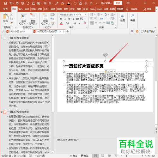This screenshot has width=158, height=158.
Task: Switch to the 设计 (Design) tab
Action: pos(27,9)
